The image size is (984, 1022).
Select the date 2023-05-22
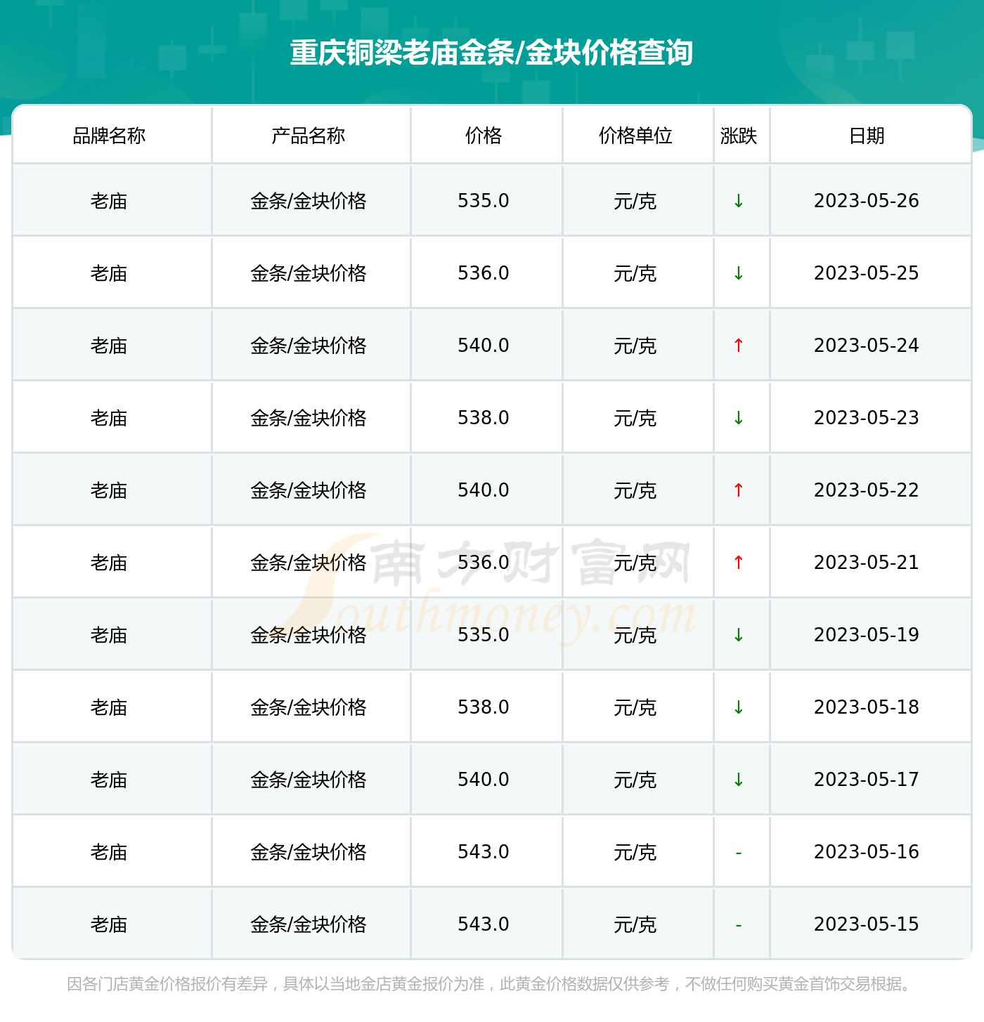click(867, 490)
